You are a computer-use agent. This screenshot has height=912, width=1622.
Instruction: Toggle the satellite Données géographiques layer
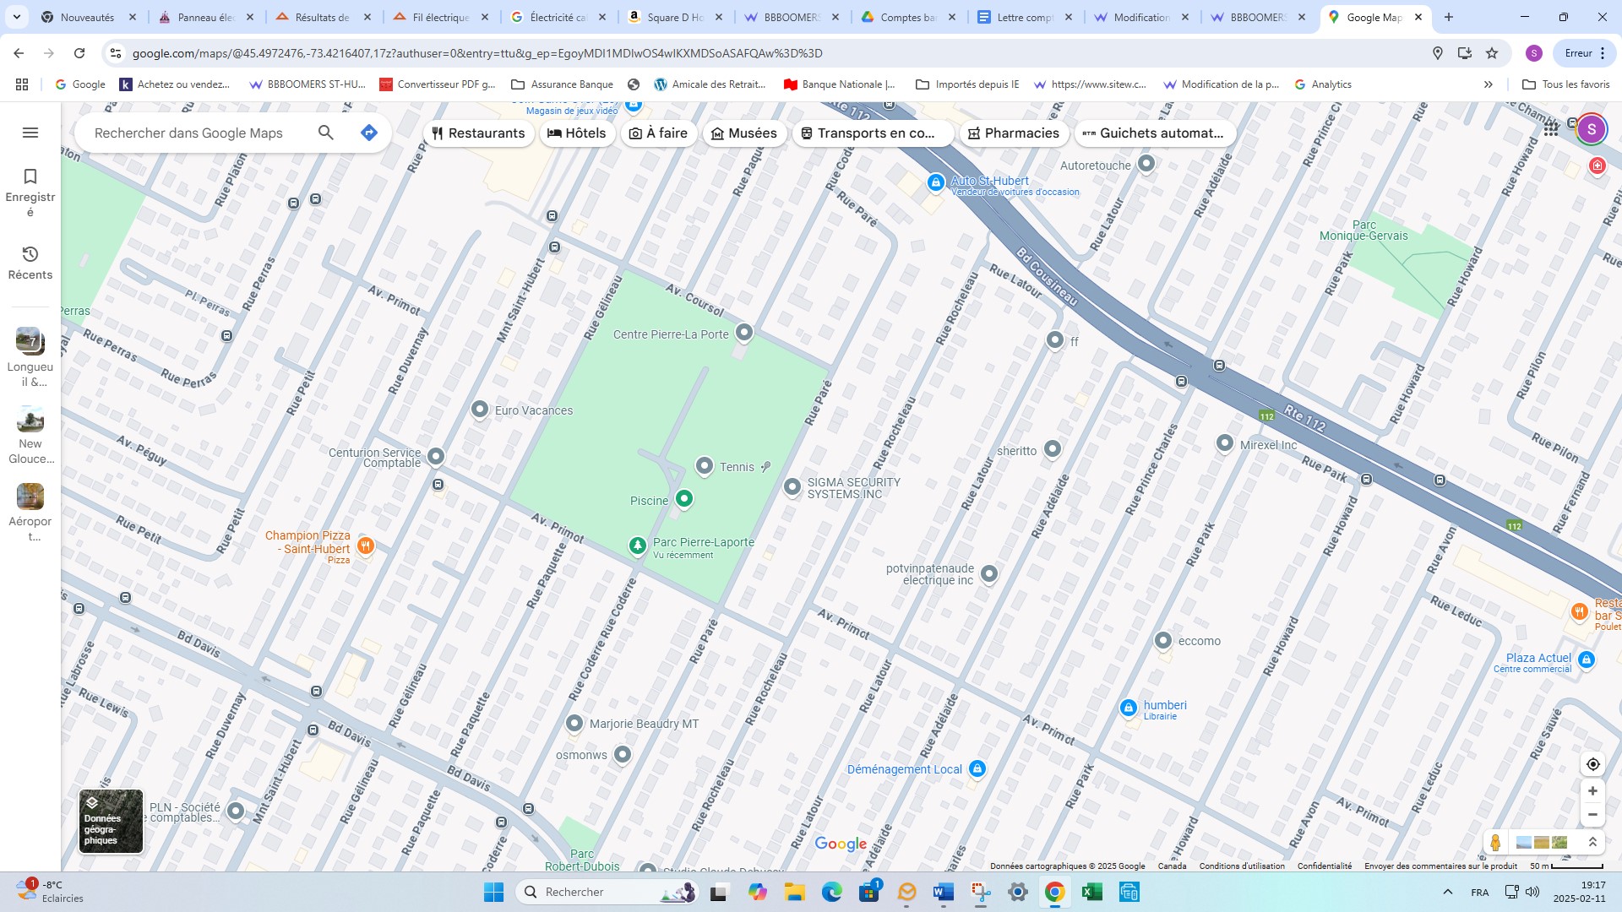pyautogui.click(x=111, y=822)
